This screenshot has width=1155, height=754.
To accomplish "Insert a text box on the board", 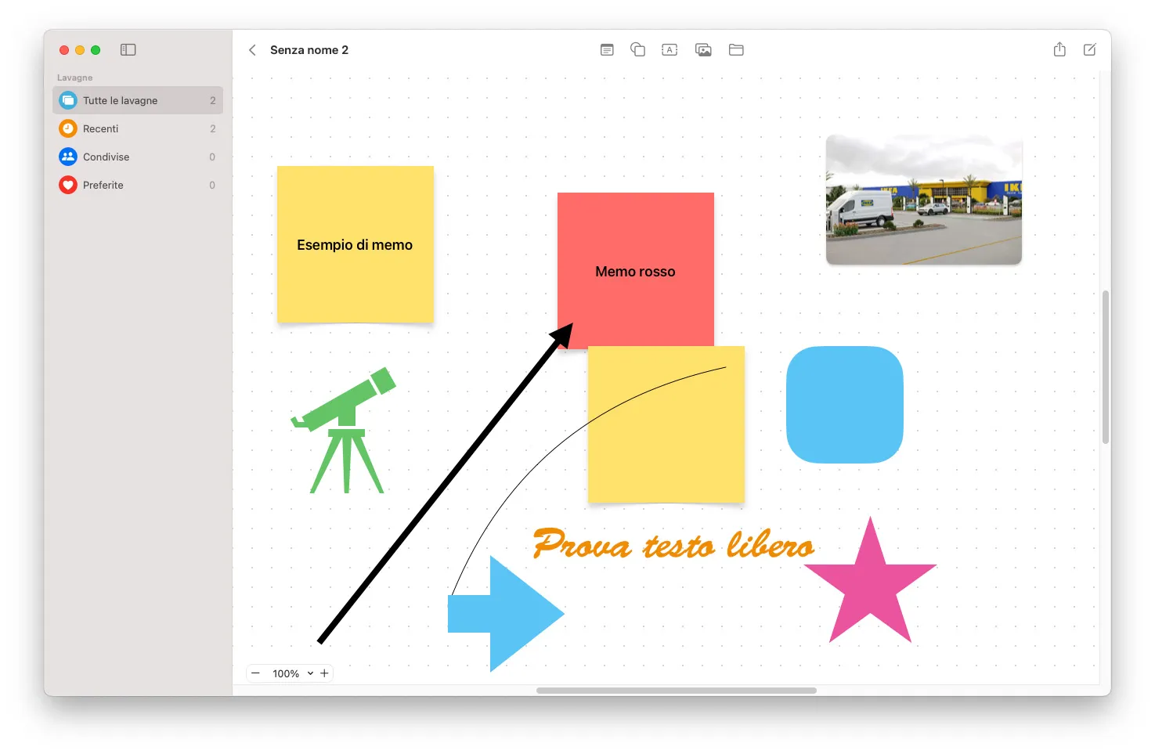I will (x=670, y=49).
